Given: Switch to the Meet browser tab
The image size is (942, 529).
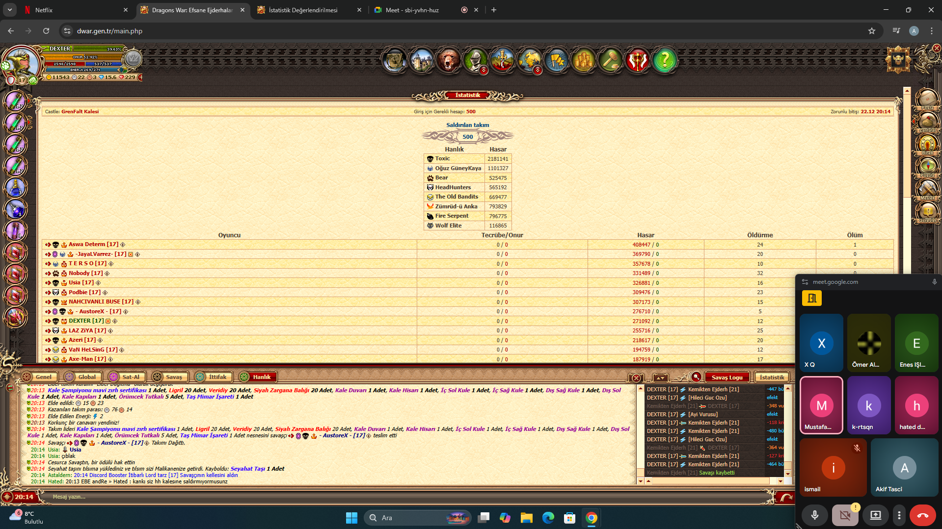Looking at the screenshot, I should [426, 10].
